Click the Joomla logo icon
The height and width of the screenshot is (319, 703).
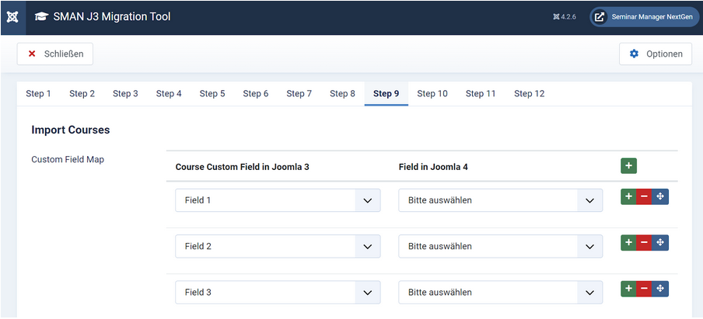tap(12, 17)
